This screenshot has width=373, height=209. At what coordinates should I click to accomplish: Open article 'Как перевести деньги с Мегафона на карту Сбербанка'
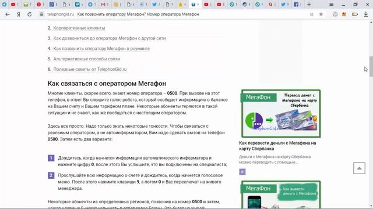277,146
